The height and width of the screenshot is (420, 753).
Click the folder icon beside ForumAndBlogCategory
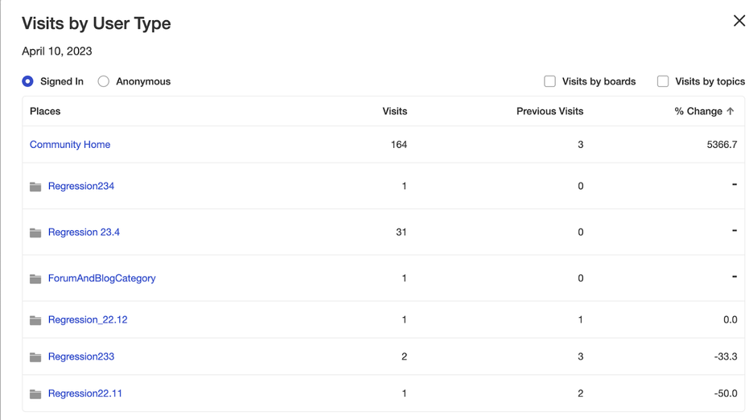click(x=35, y=278)
